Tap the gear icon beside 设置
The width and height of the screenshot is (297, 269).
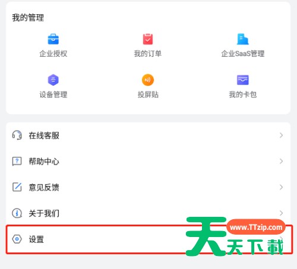[17, 239]
